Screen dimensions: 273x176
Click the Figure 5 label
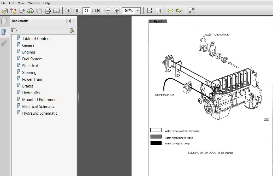pos(158,21)
